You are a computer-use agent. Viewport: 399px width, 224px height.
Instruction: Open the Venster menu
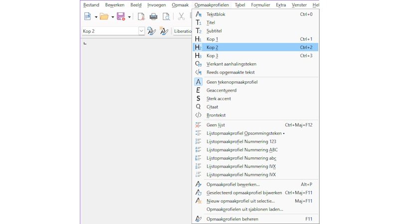(299, 5)
